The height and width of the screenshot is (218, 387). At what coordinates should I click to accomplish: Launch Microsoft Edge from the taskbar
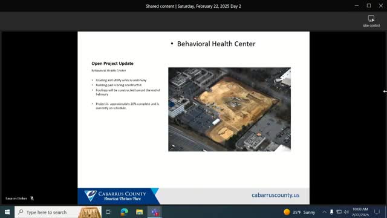[x=124, y=212]
